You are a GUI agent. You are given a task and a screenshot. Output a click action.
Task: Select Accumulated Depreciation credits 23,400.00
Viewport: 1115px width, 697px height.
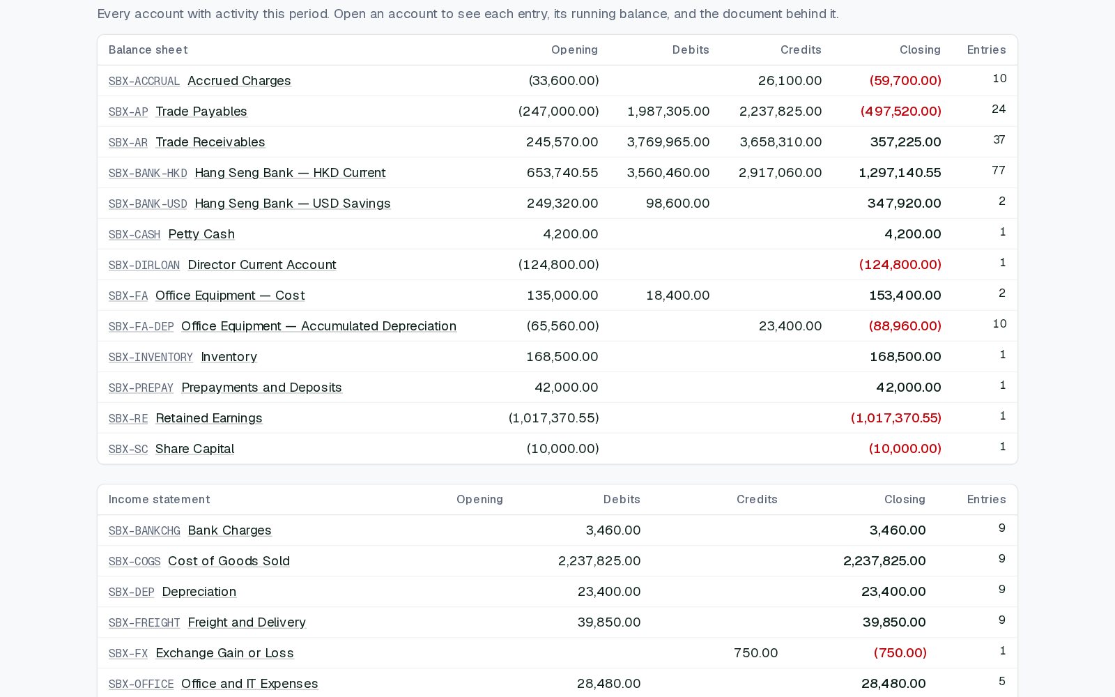[790, 326]
